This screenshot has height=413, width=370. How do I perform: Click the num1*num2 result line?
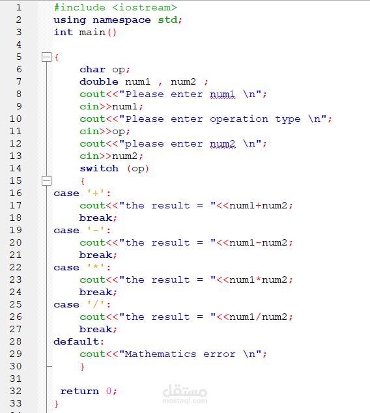pos(186,280)
